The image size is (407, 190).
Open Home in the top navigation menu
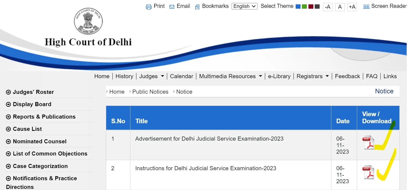[x=102, y=76]
